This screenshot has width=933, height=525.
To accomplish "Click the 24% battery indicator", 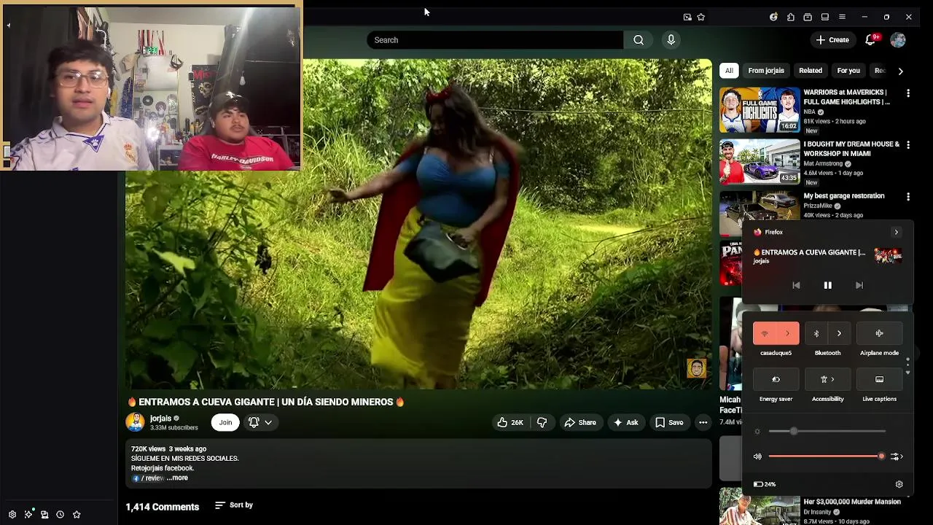I will [765, 484].
